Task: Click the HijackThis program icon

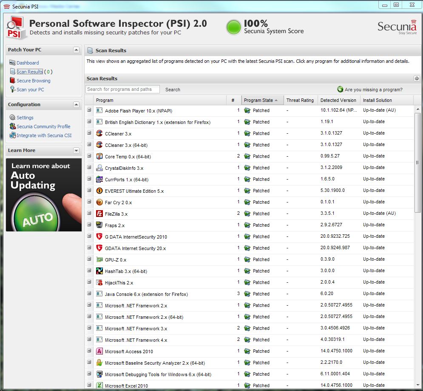Action: 99,282
